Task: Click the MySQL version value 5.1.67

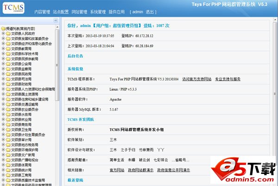Action: [114, 110]
